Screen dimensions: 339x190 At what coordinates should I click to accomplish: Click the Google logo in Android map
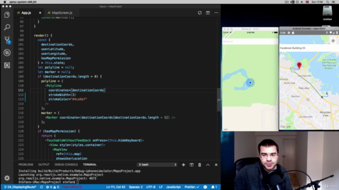point(285,127)
